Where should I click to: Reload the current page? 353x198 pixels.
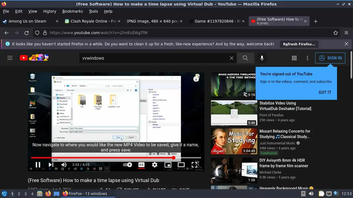26,33
